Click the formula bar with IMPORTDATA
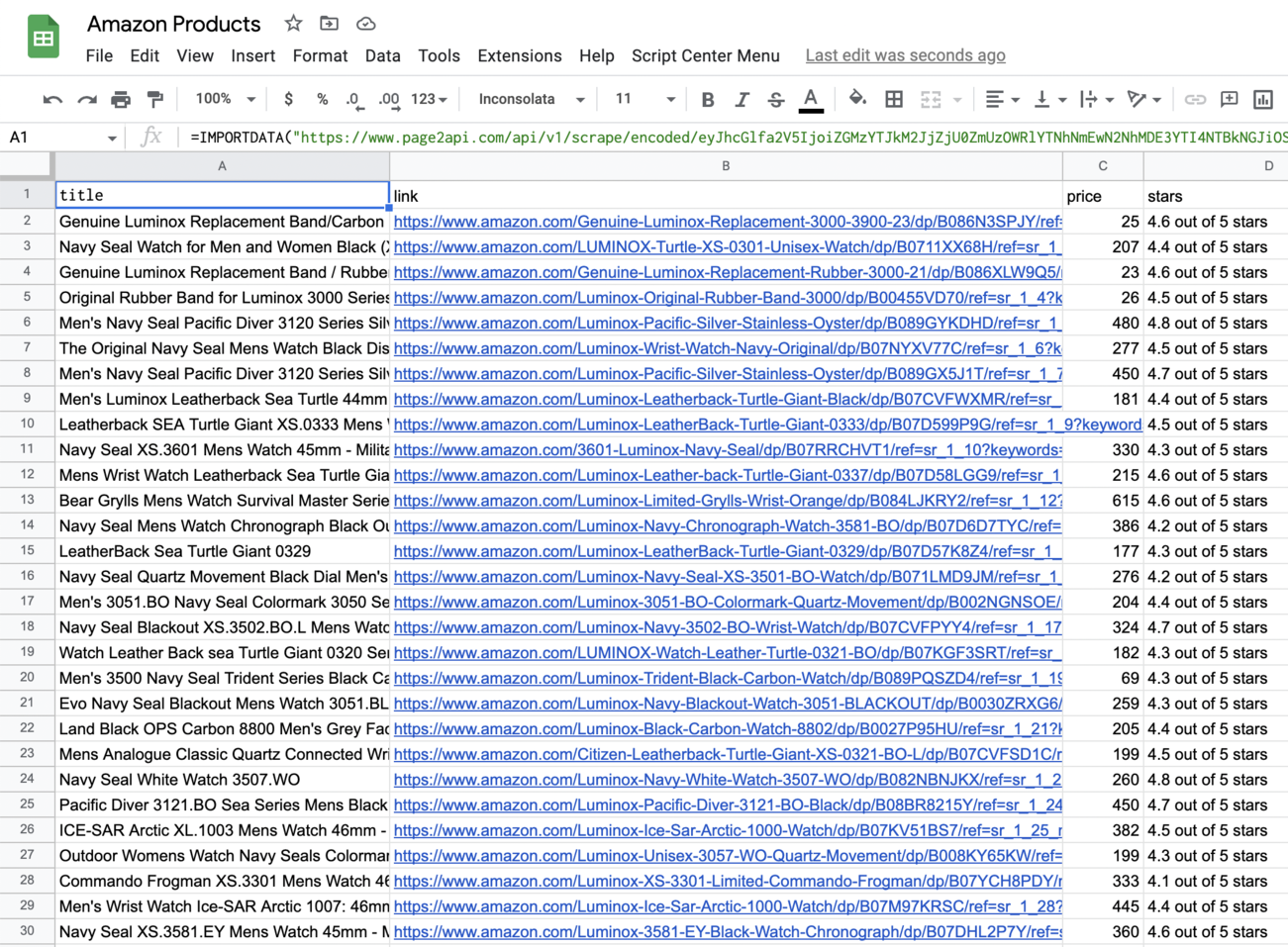The image size is (1288, 947). click(737, 138)
